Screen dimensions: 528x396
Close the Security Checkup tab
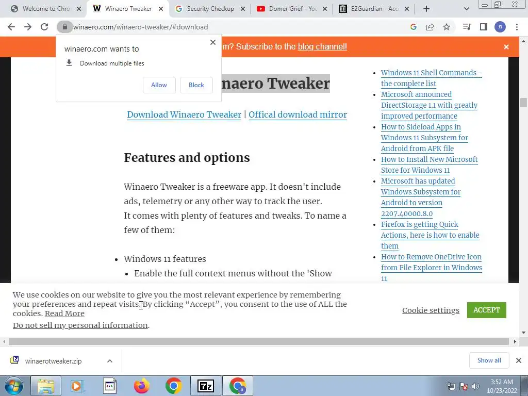coord(243,9)
